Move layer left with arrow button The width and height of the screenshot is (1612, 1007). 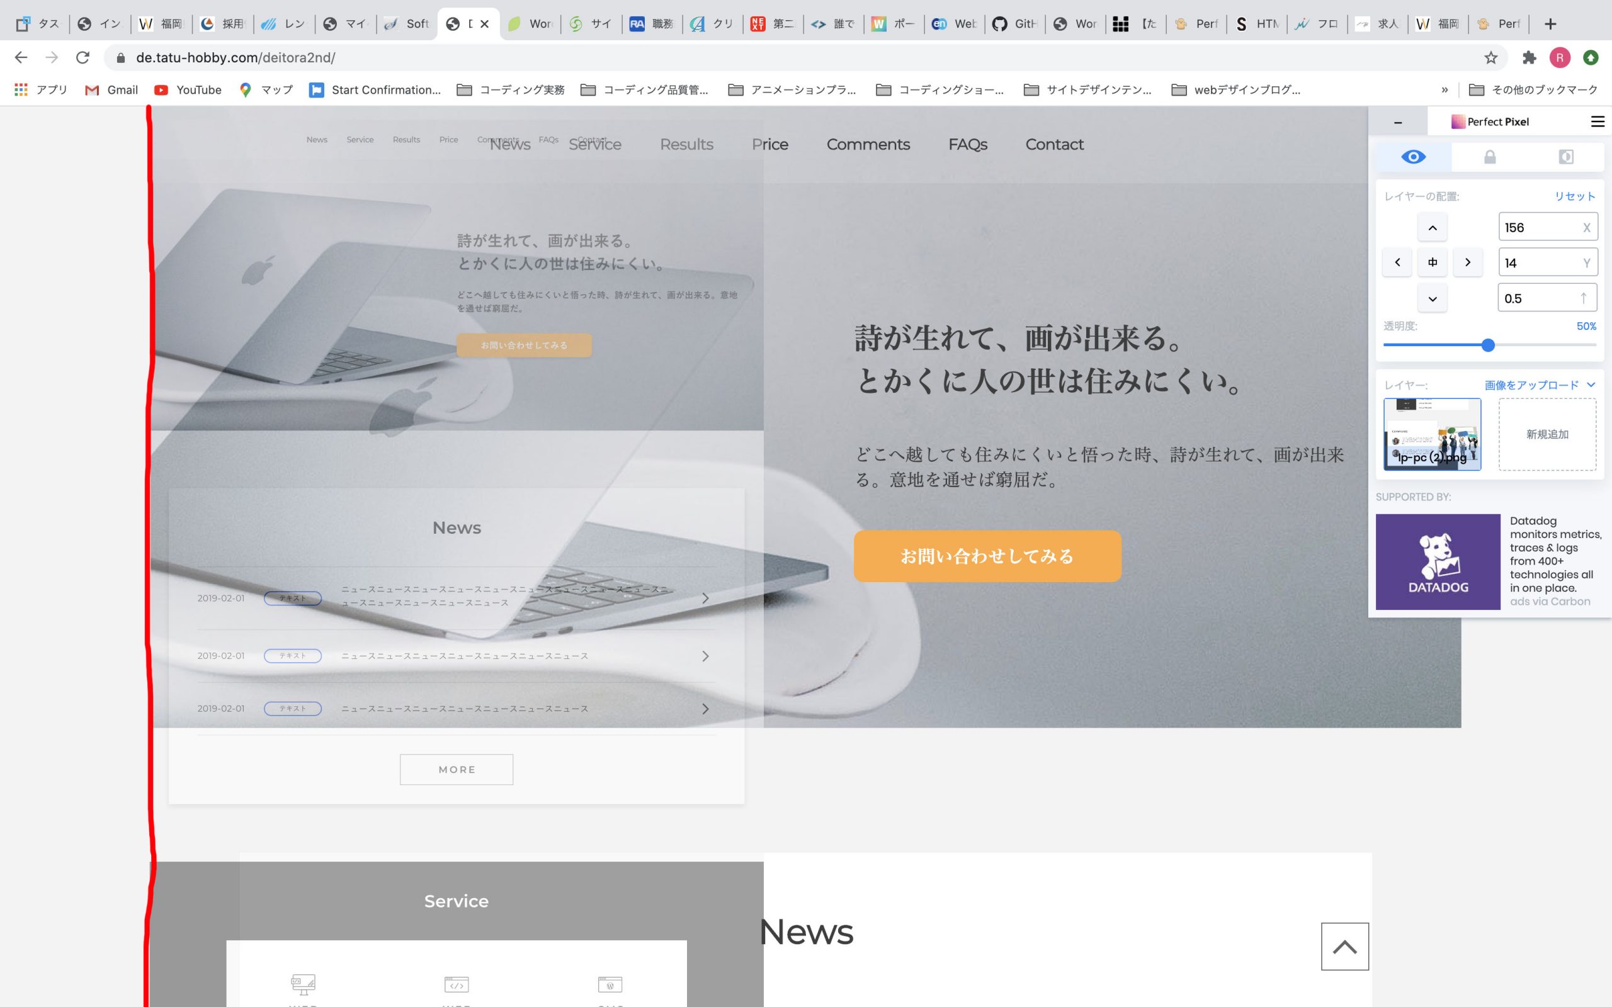[1397, 262]
